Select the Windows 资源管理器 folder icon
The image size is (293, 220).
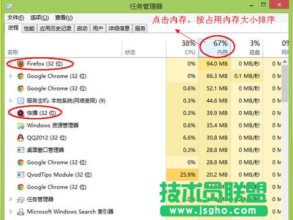point(21,125)
